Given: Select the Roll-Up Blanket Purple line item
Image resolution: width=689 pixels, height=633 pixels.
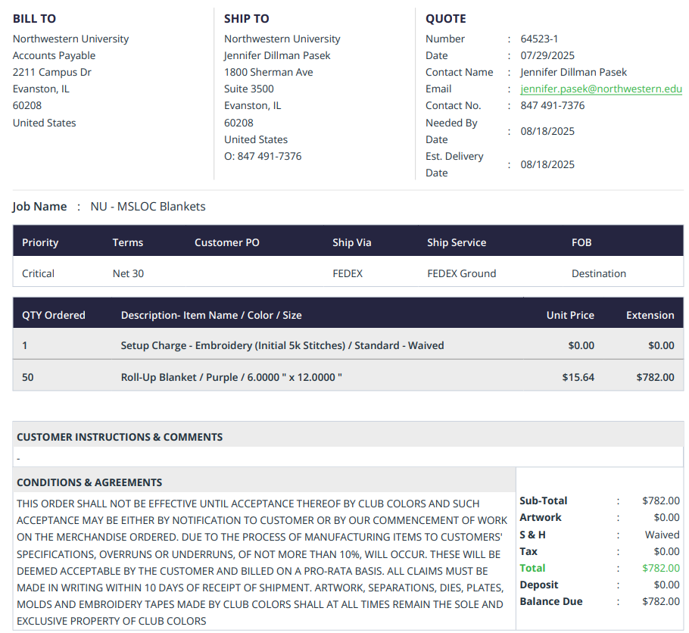Looking at the screenshot, I should [231, 376].
